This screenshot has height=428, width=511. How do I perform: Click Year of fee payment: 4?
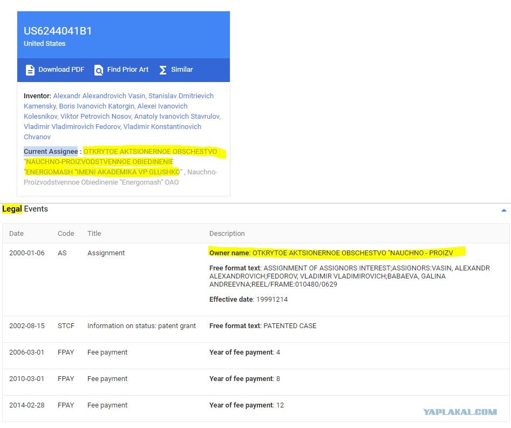click(x=244, y=352)
